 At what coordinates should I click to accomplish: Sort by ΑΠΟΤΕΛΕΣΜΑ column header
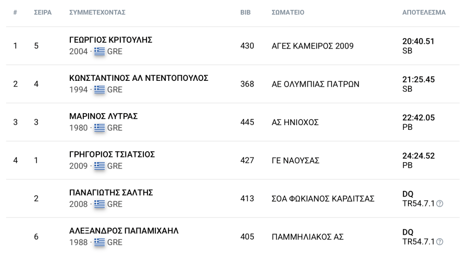tap(424, 13)
